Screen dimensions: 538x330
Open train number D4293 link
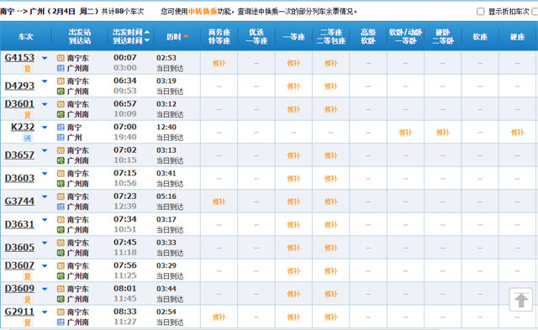19,86
